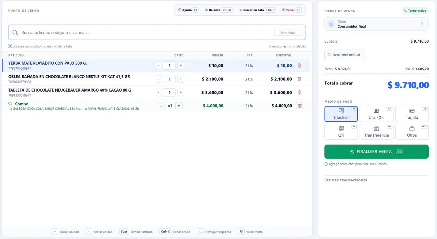Delete the Neugebauer chocolate tablet row
The height and width of the screenshot is (239, 437).
tap(299, 92)
